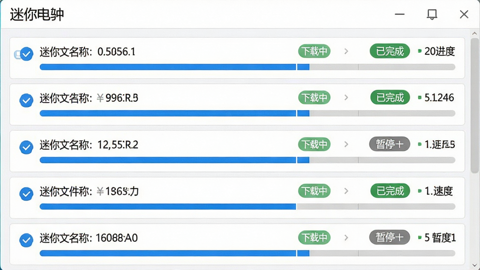
Task: Click the green dot beside 5.1246
Action: pyautogui.click(x=420, y=97)
